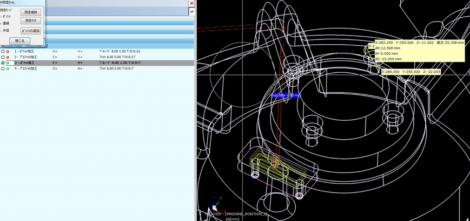Click the gray checkmark confirm icon
470x221 pixels.
192,11
